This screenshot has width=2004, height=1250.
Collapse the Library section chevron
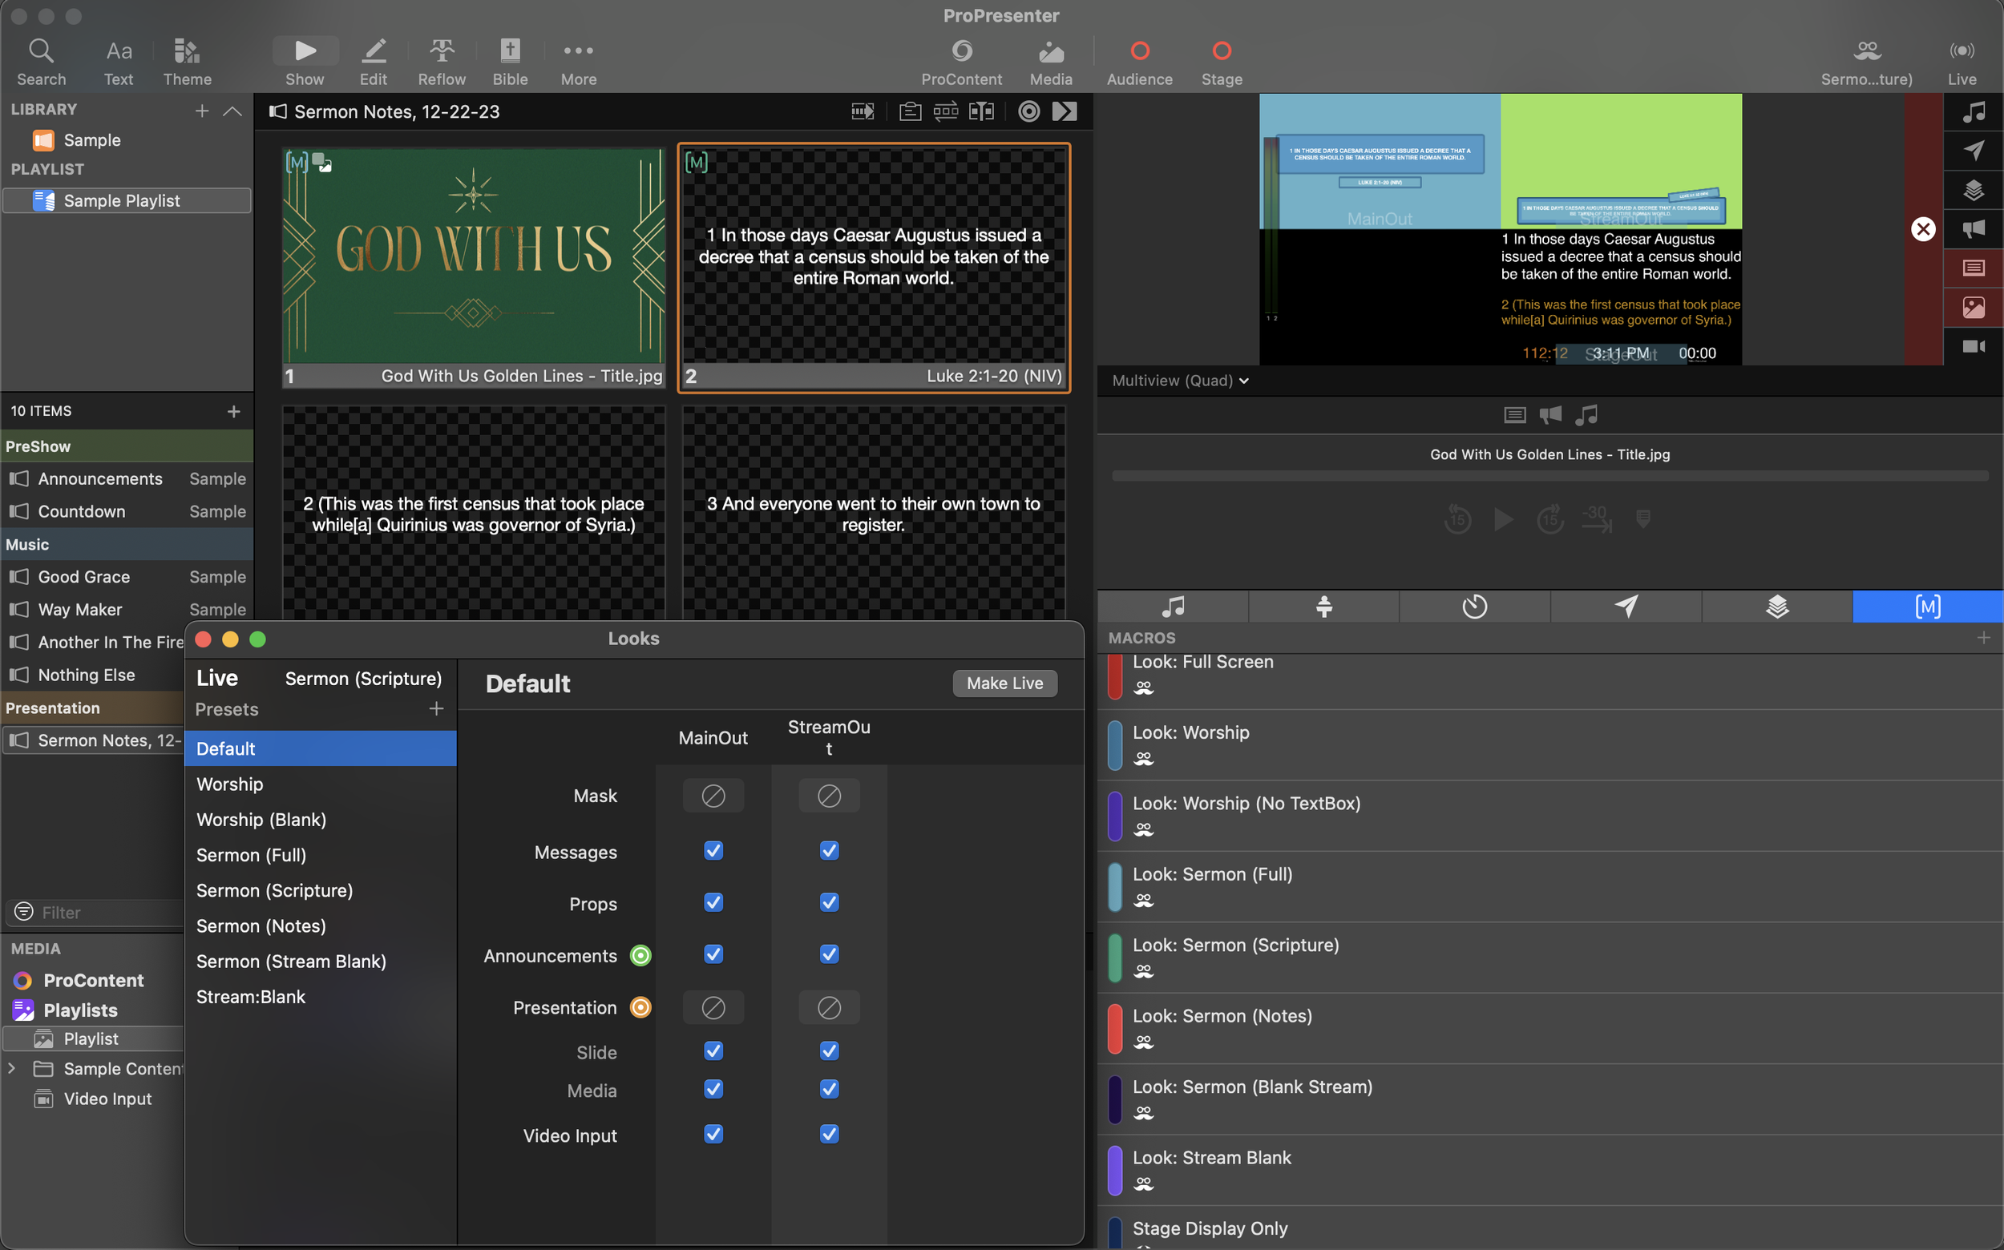pyautogui.click(x=232, y=111)
